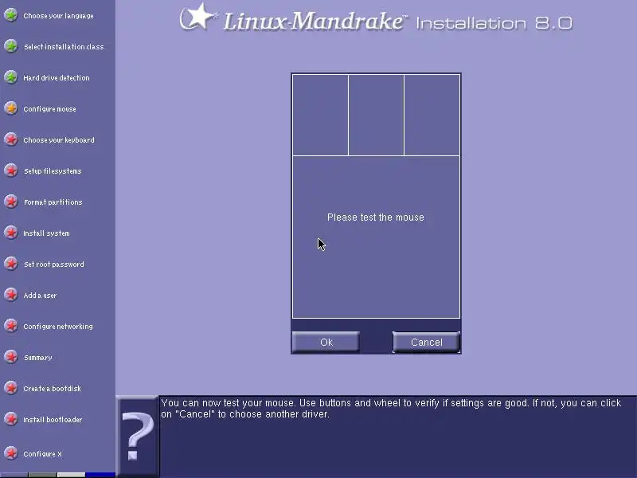Click the red star beside Choose your keyboard
Image resolution: width=637 pixels, height=478 pixels.
coord(11,139)
